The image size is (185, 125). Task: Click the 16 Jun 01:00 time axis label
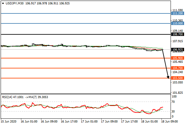coord(29,122)
